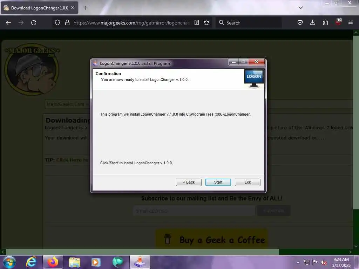
Task: Click page vertical scrollbar up arrow
Action: click(x=356, y=33)
